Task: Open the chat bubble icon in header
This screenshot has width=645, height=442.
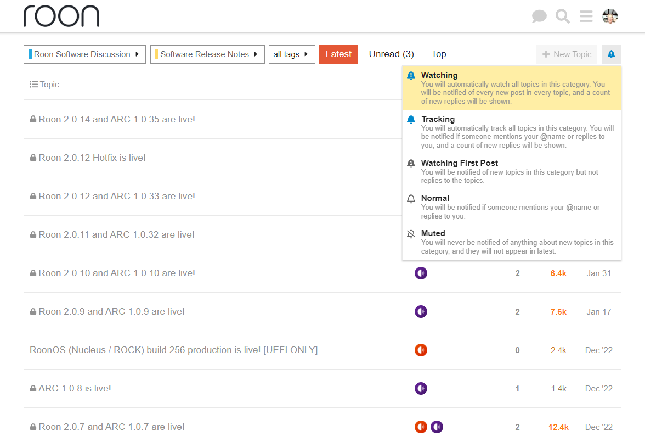Action: pos(539,16)
